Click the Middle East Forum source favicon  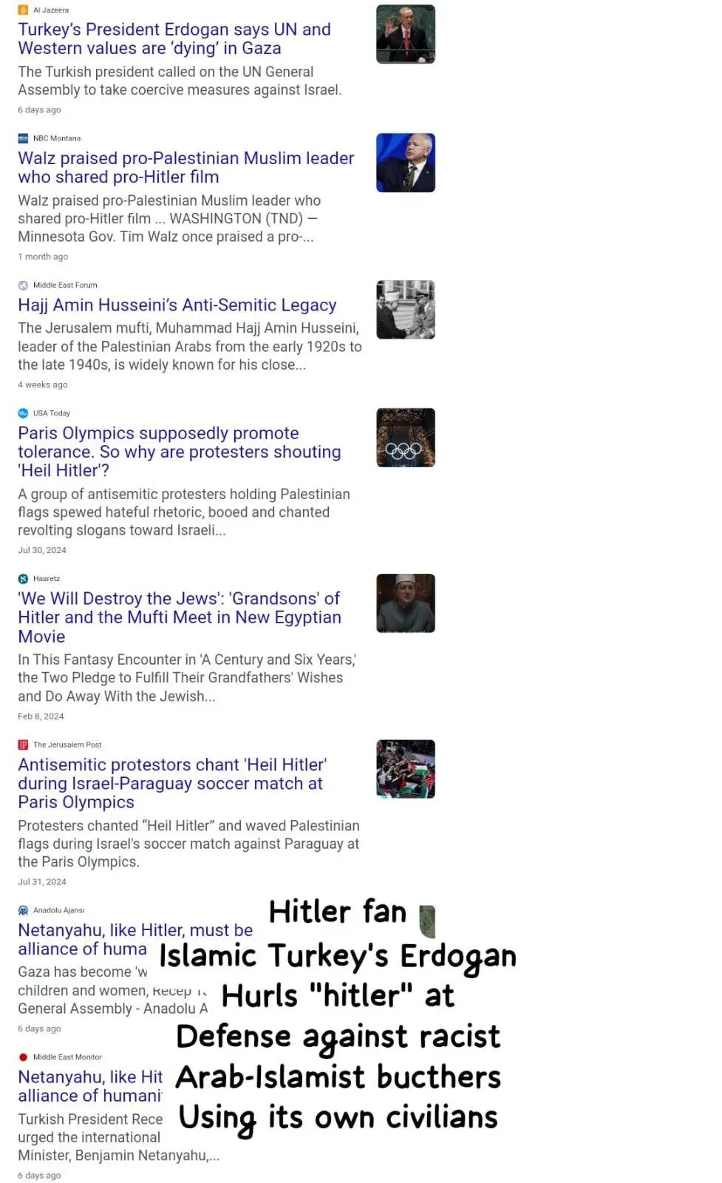tap(23, 285)
